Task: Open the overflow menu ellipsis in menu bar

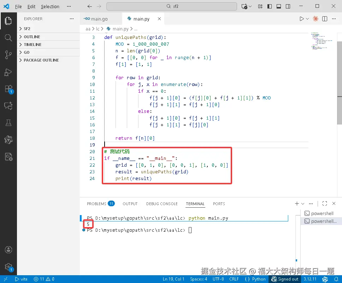Action: pos(69,6)
